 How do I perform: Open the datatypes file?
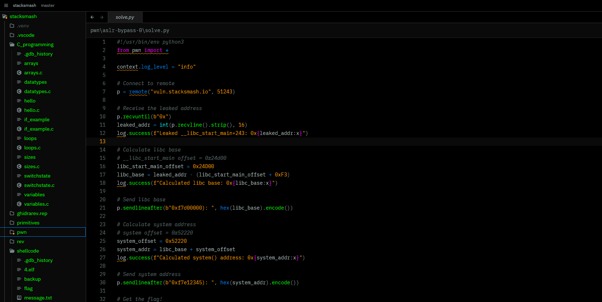[35, 82]
